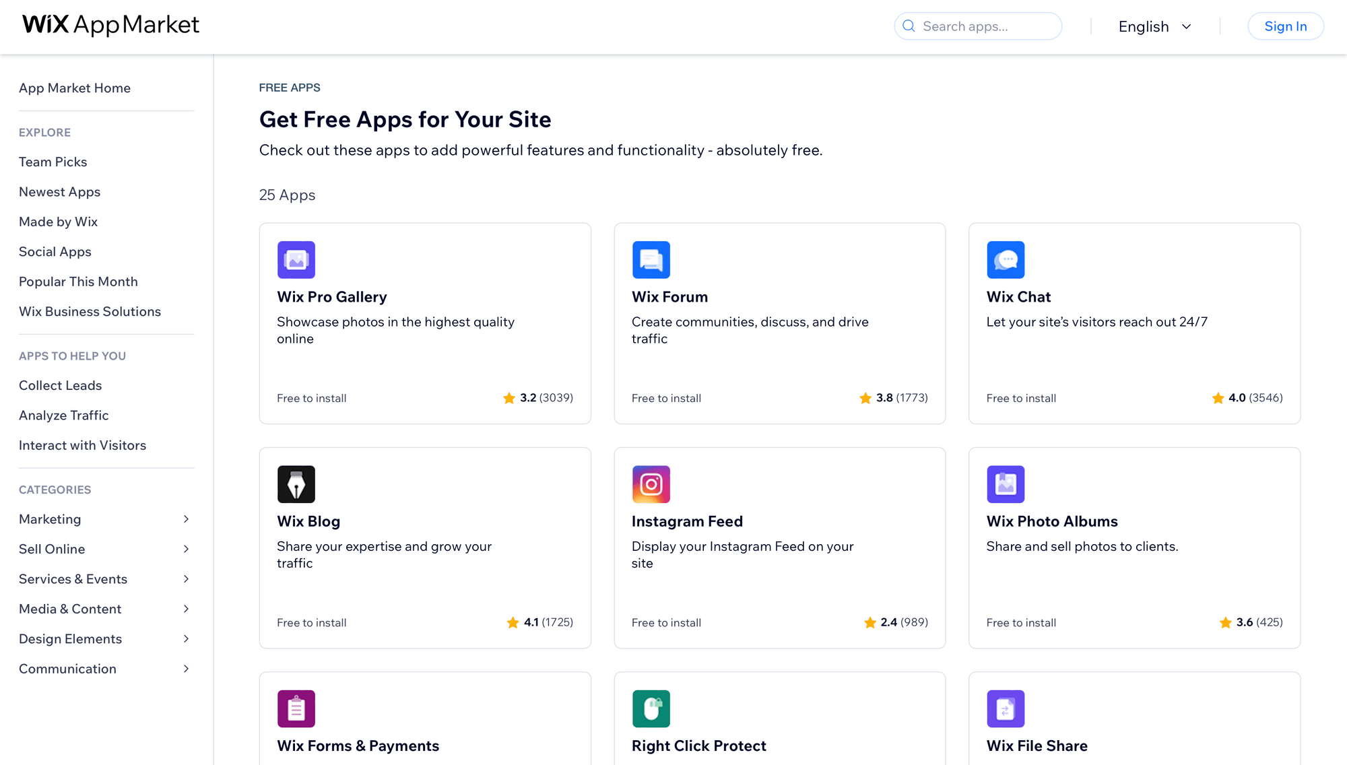Click the star rating on Instagram Feed
Image resolution: width=1347 pixels, height=765 pixels.
point(896,622)
